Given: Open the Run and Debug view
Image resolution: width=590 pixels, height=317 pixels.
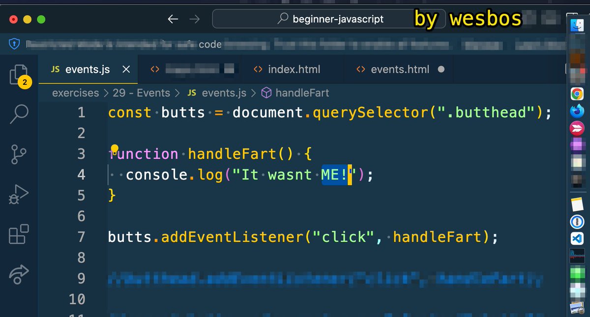Looking at the screenshot, I should pos(19,195).
